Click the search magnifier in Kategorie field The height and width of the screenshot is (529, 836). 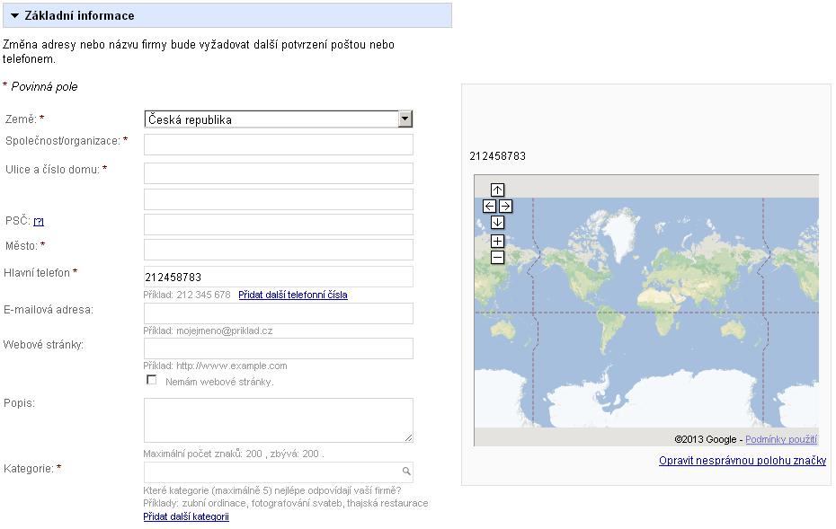(406, 471)
